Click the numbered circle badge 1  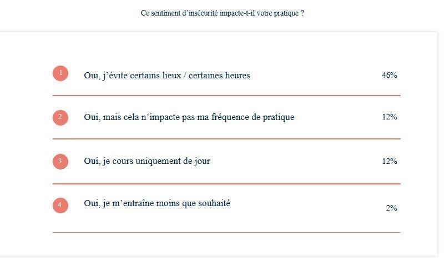(x=60, y=73)
